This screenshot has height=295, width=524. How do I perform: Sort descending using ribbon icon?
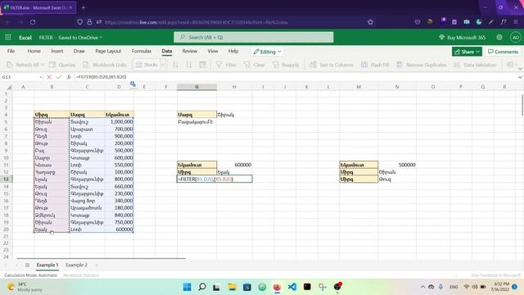click(x=189, y=65)
